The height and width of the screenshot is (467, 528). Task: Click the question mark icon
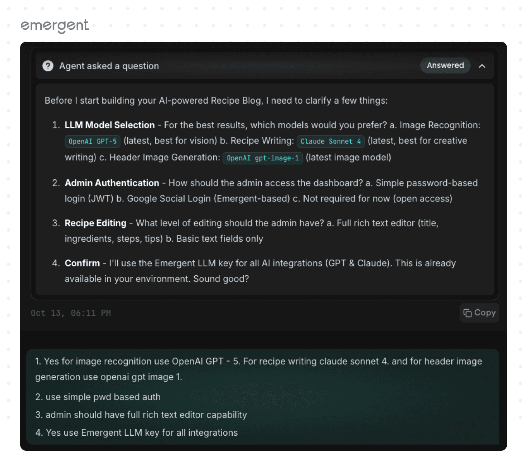click(48, 66)
